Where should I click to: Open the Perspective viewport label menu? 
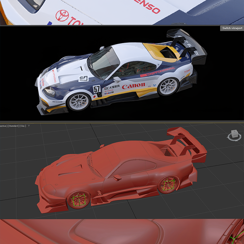[3, 126]
